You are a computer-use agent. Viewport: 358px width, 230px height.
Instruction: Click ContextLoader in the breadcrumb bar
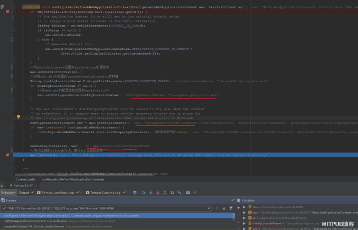(x=26, y=179)
